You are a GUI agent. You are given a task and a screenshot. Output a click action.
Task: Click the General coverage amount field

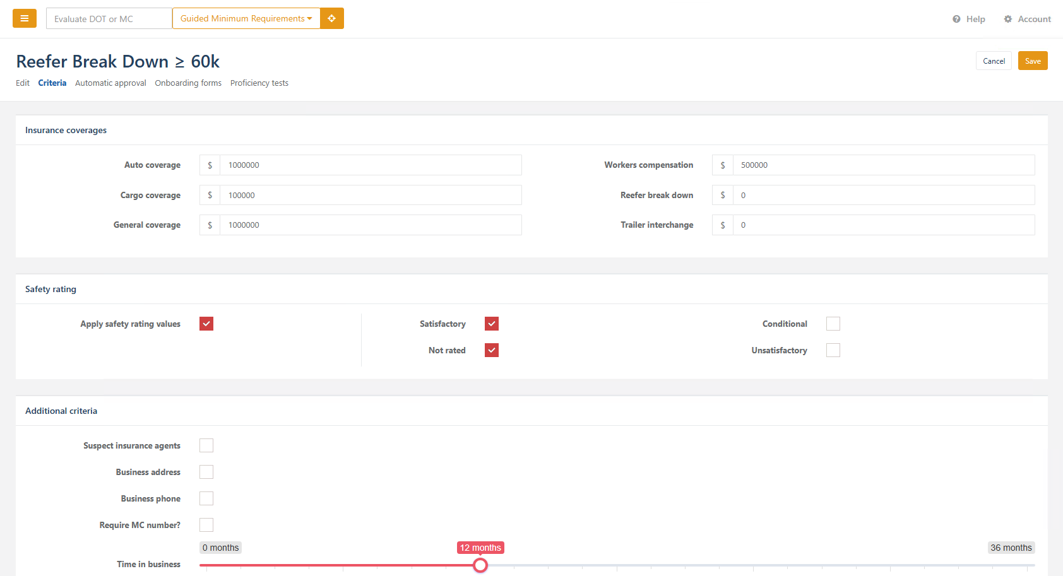pos(371,225)
